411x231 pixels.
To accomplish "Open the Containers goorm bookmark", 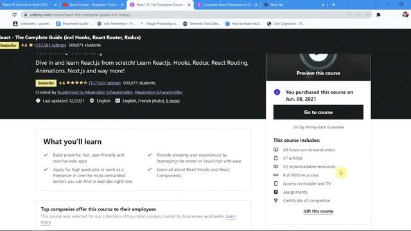I will coord(32,24).
